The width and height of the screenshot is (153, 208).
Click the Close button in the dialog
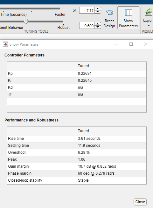(x=140, y=202)
